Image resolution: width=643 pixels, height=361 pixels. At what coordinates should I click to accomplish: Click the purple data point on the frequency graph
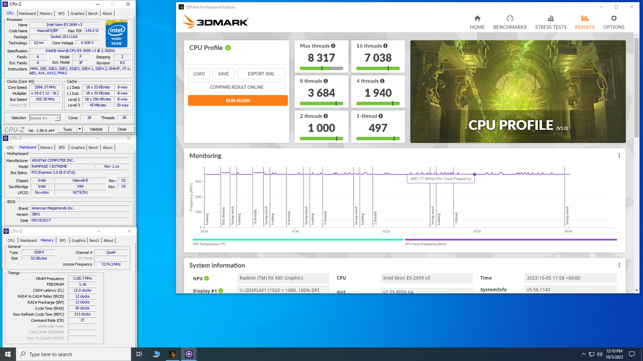[x=475, y=174]
